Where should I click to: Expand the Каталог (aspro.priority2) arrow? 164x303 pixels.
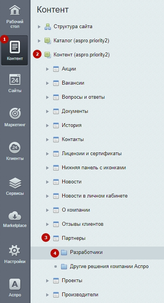40,41
